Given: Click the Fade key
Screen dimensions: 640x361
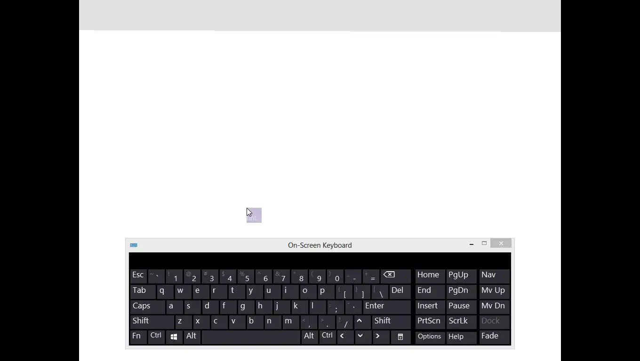Looking at the screenshot, I should [494, 337].
